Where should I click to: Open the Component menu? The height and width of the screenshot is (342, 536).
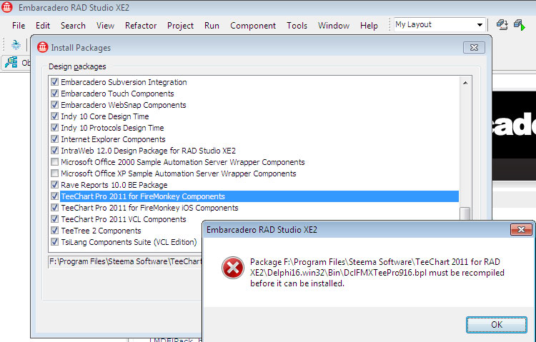pos(253,26)
